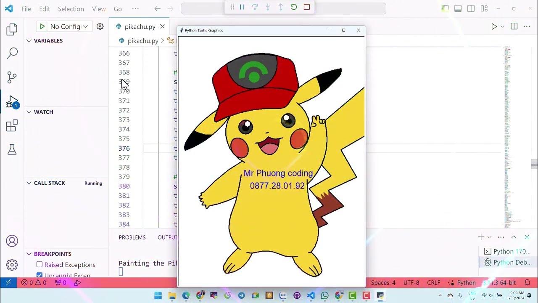Open the Windows Start menu
Image resolution: width=538 pixels, height=303 pixels.
pyautogui.click(x=158, y=296)
